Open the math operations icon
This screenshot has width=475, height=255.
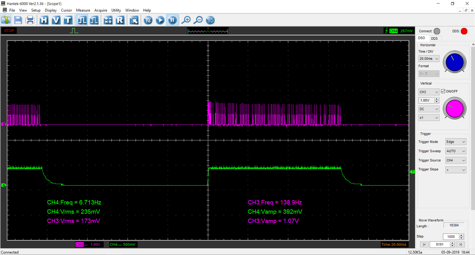pyautogui.click(x=108, y=20)
